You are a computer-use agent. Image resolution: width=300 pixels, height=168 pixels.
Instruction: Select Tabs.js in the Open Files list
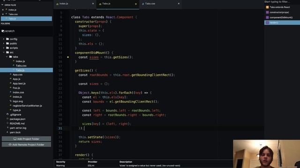coord(26,19)
